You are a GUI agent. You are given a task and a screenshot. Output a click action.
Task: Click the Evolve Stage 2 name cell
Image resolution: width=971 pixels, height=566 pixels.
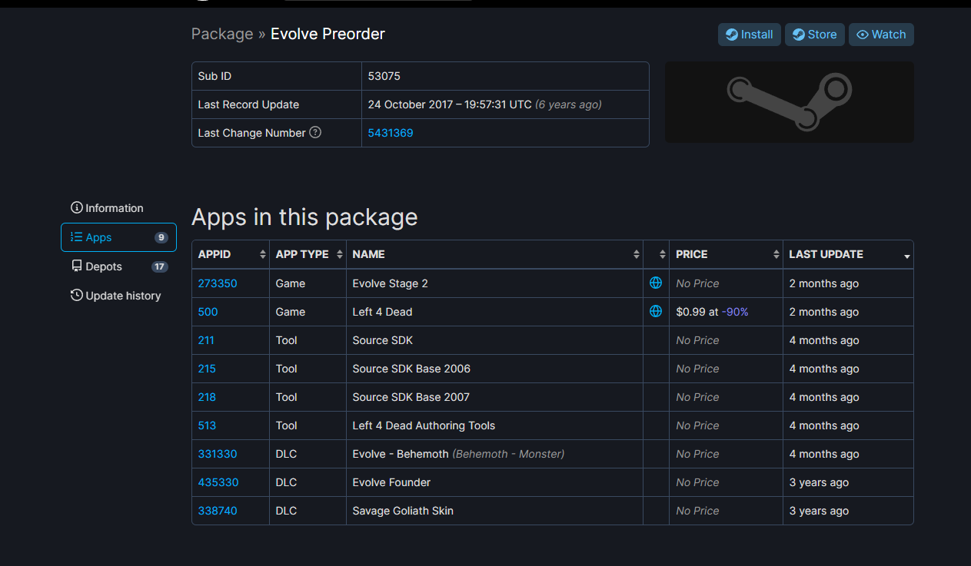point(494,283)
